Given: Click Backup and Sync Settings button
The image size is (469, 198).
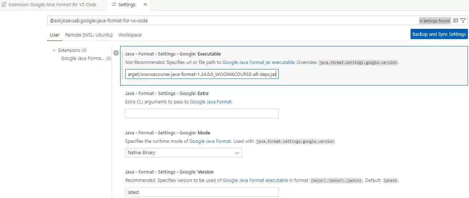Looking at the screenshot, I should 439,34.
